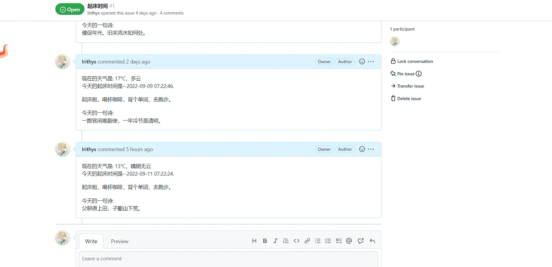The height and width of the screenshot is (267, 552).
Task: Mention a user with the @ icon
Action: [x=349, y=240]
